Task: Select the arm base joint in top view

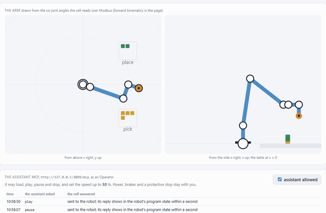Action: (83, 85)
